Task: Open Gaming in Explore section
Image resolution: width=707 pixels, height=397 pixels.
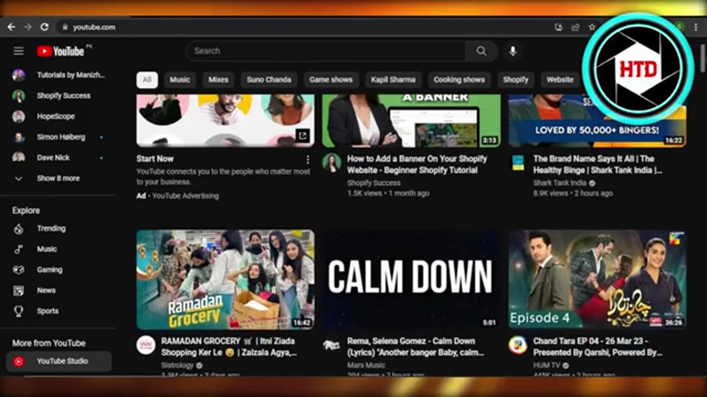Action: click(59, 270)
